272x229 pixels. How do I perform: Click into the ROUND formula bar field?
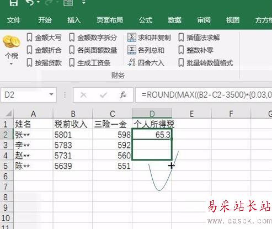click(x=204, y=95)
